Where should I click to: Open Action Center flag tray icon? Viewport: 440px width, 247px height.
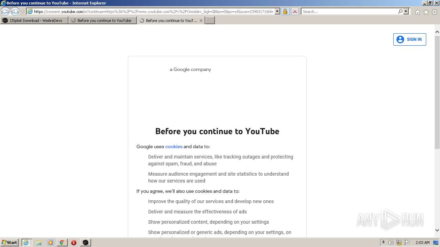click(x=407, y=243)
